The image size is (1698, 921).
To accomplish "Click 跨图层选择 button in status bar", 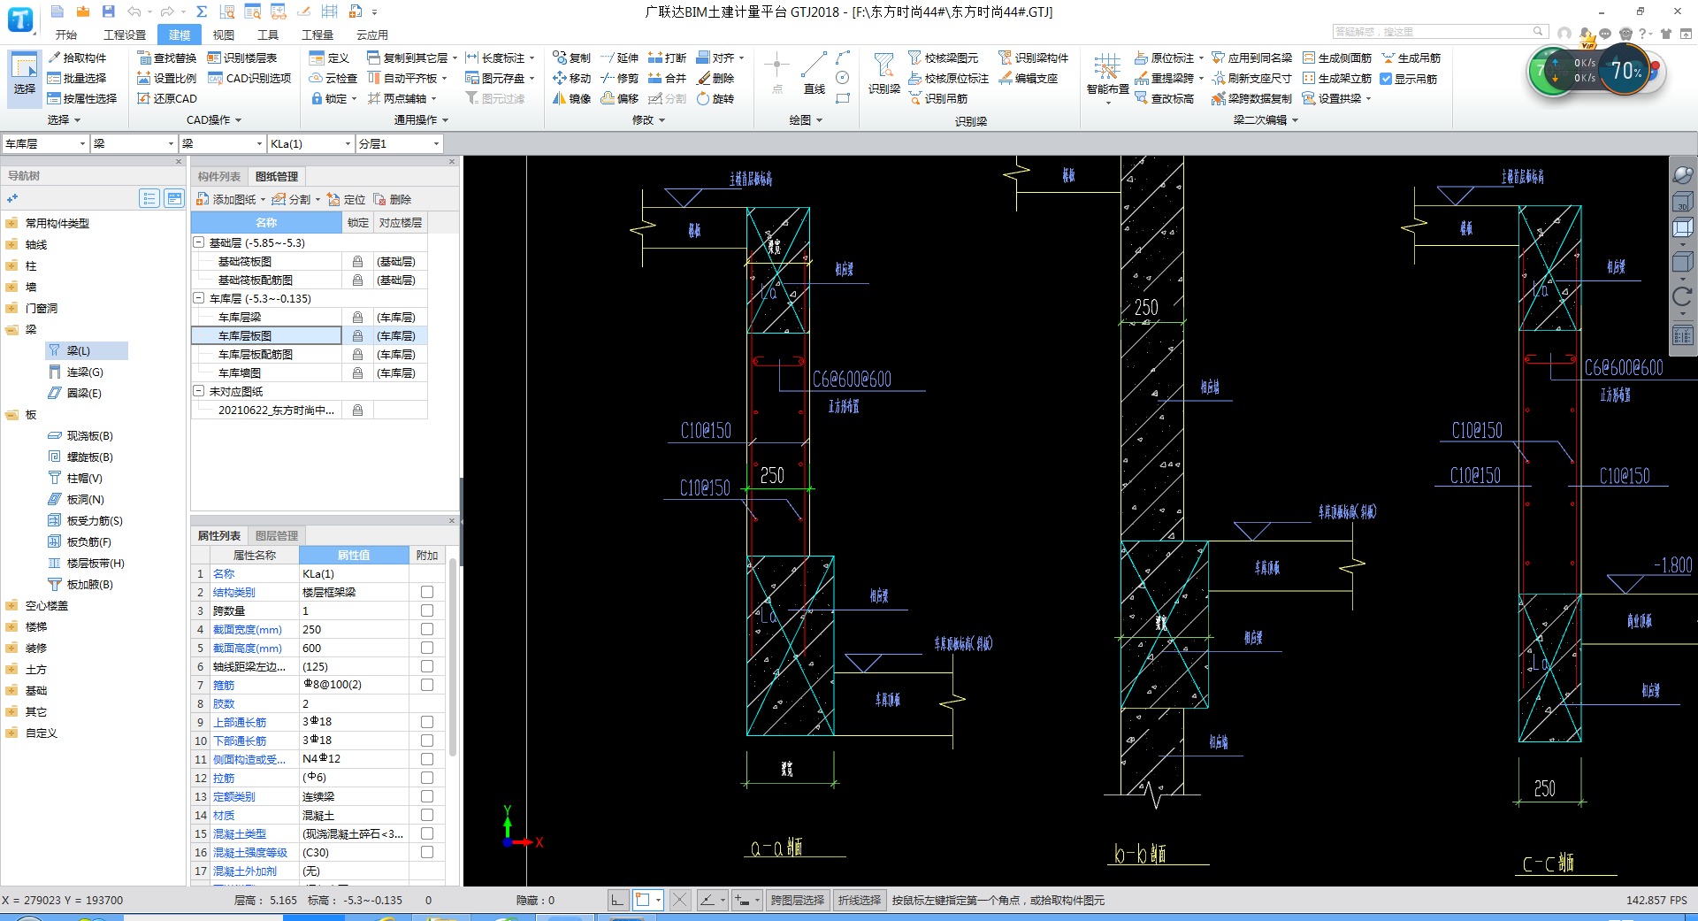I will point(798,900).
